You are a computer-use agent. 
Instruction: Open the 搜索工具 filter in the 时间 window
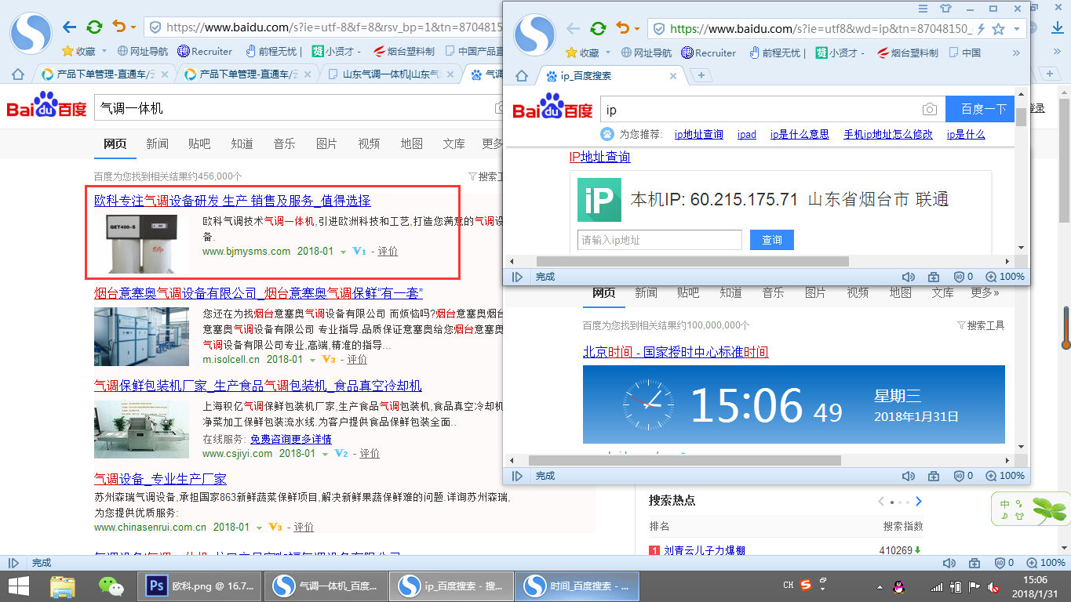coord(981,325)
